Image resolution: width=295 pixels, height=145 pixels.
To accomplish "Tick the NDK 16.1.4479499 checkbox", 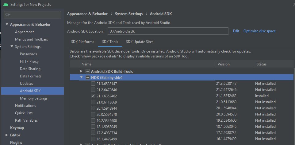I will [x=93, y=139].
